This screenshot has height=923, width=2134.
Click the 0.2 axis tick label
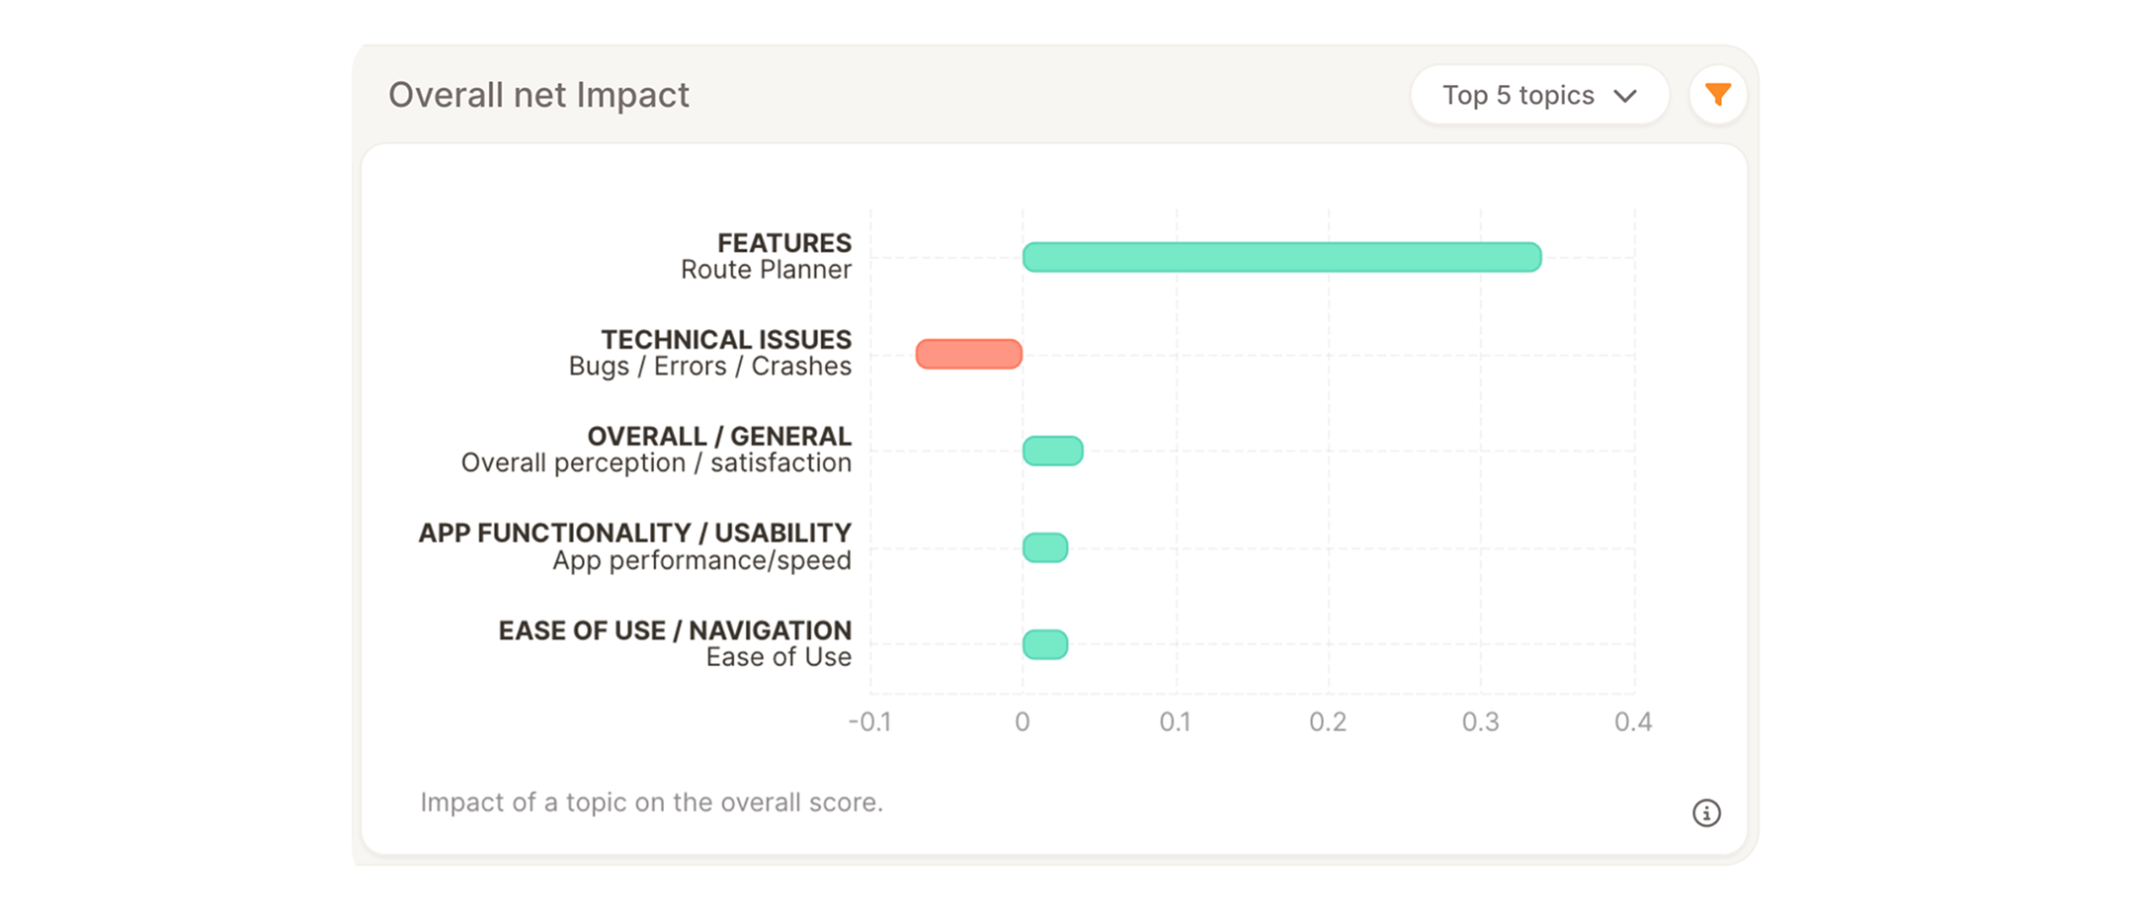coord(1328,722)
